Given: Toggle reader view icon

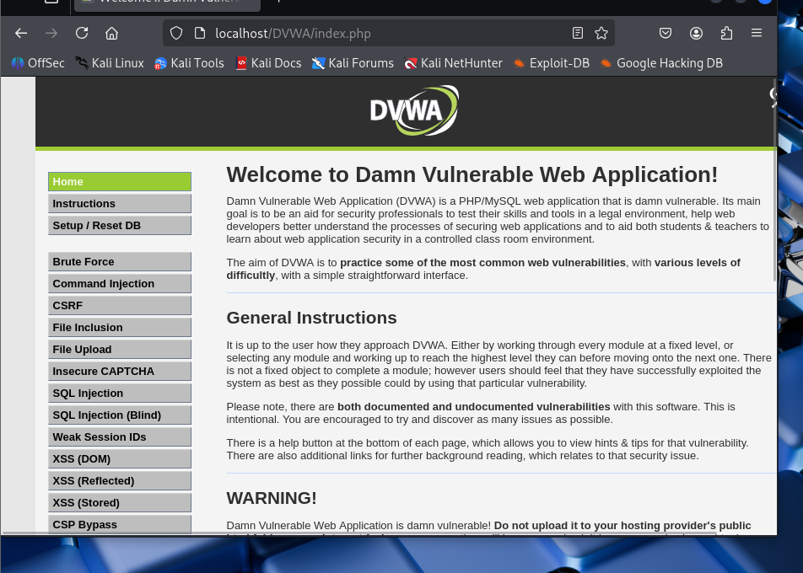Looking at the screenshot, I should pos(577,33).
